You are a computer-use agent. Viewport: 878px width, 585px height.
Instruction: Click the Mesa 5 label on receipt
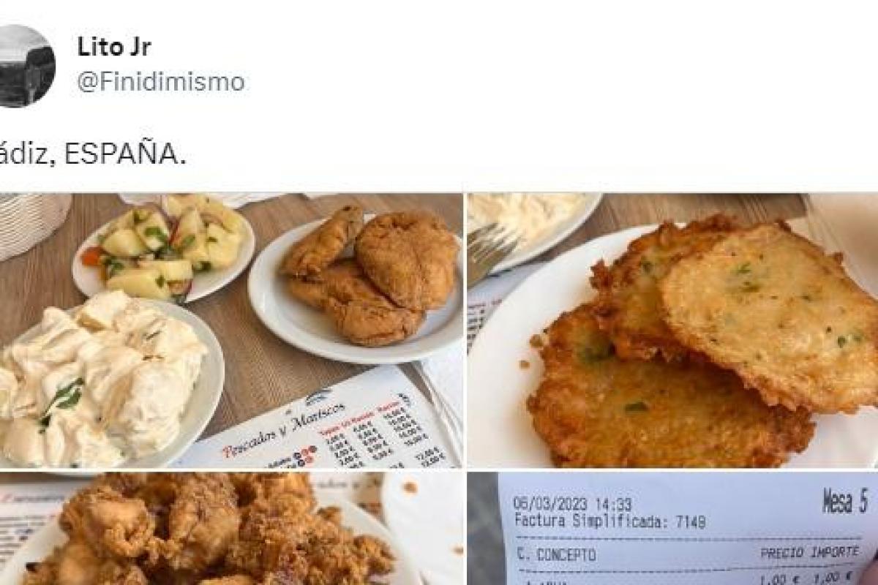coord(844,502)
